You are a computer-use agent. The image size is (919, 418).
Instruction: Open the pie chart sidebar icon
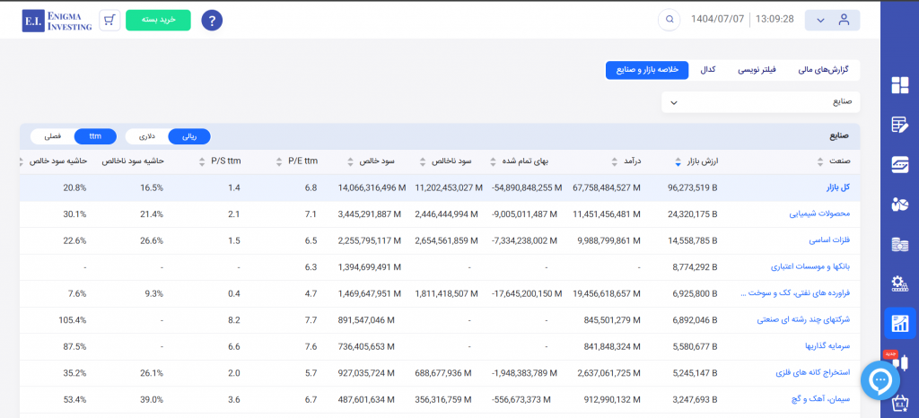(x=899, y=205)
